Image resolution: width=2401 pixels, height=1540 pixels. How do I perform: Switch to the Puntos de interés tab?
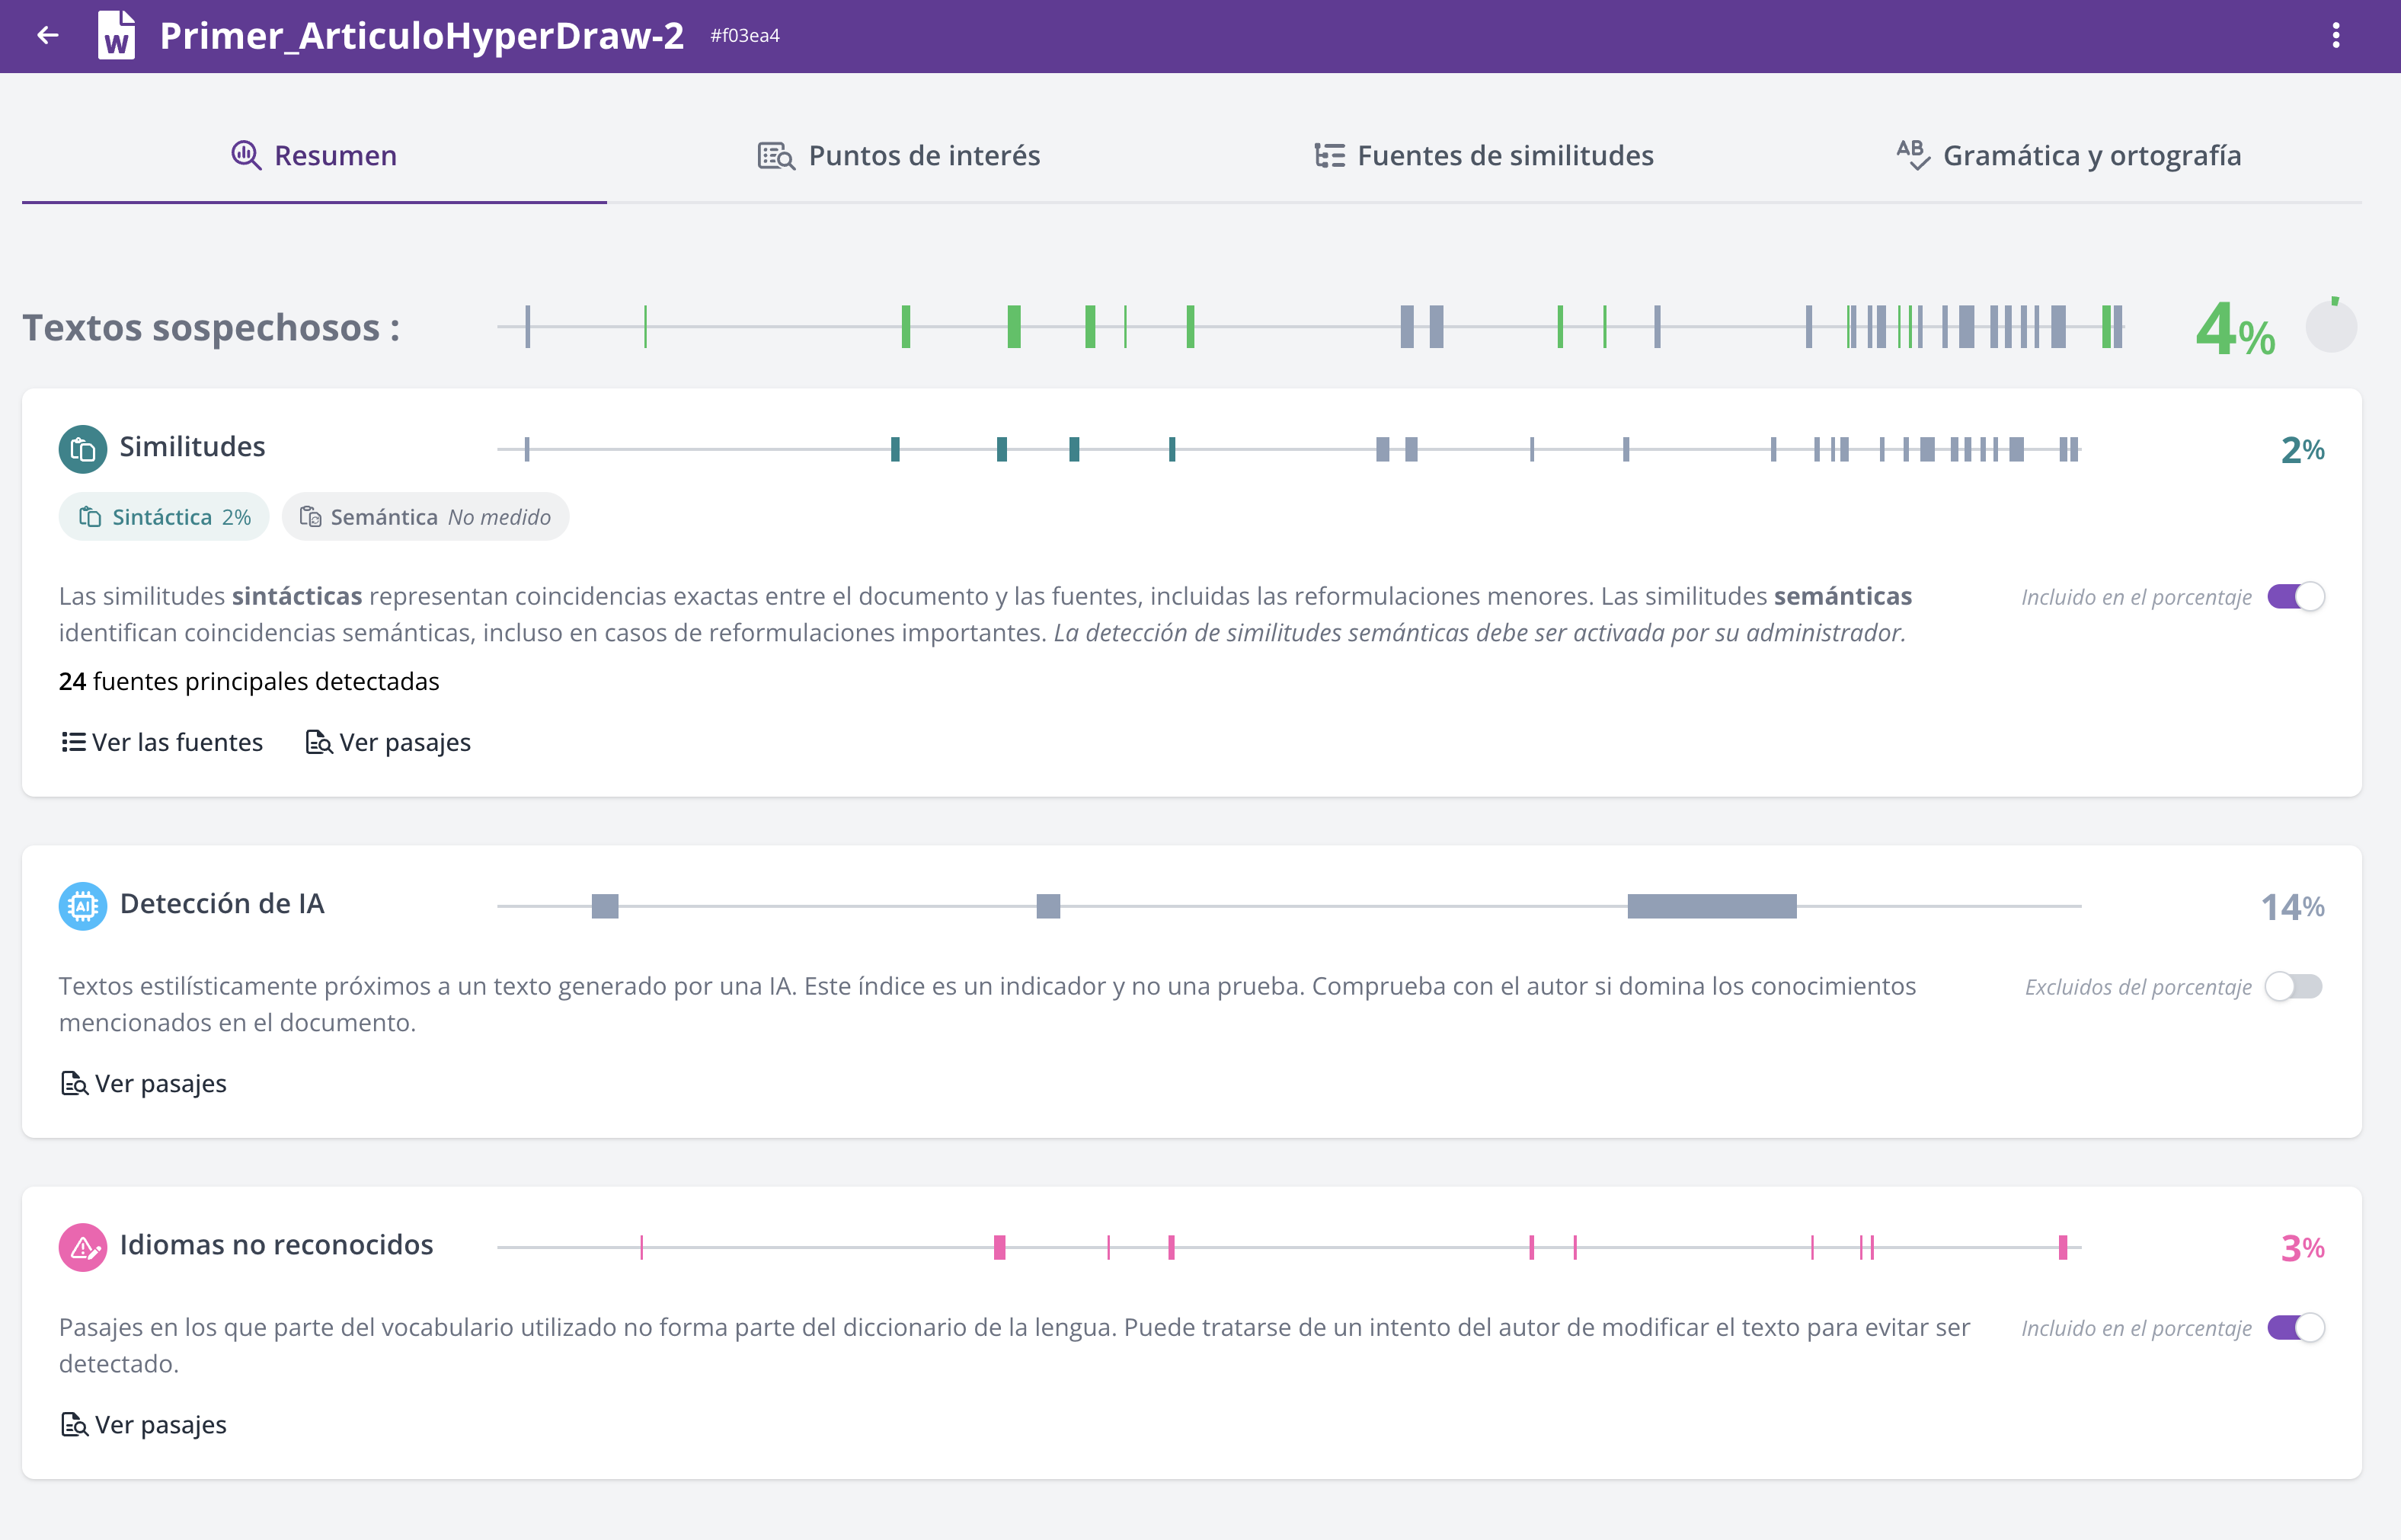(898, 156)
